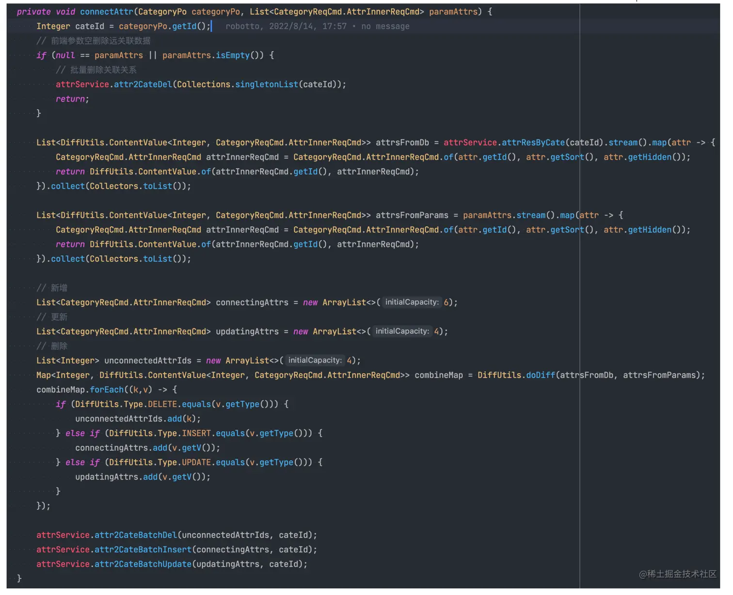
Task: Click the initialCapacity hint on the updatingAttrs line
Action: [402, 331]
